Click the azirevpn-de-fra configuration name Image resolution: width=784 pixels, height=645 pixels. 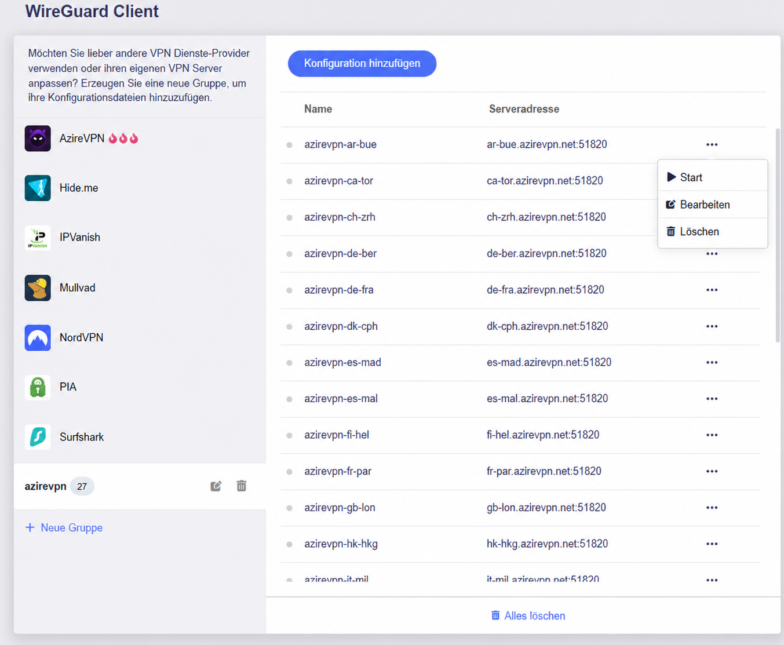[x=339, y=290]
